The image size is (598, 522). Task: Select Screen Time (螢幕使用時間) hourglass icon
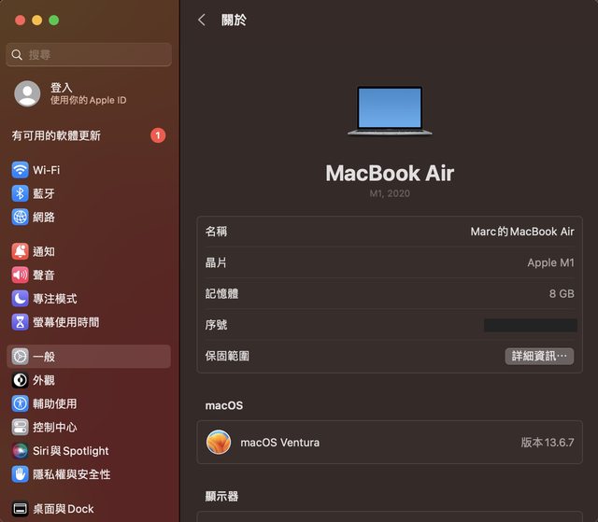[x=20, y=322]
